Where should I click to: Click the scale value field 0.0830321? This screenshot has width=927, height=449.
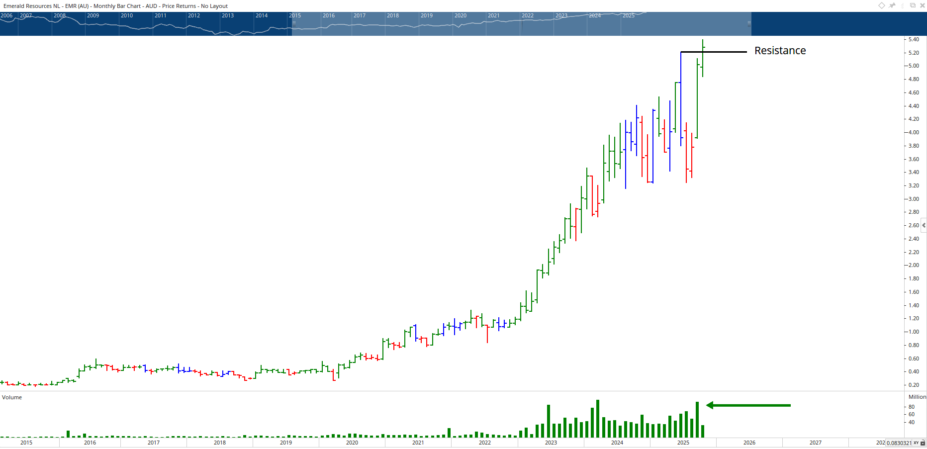tap(899, 443)
